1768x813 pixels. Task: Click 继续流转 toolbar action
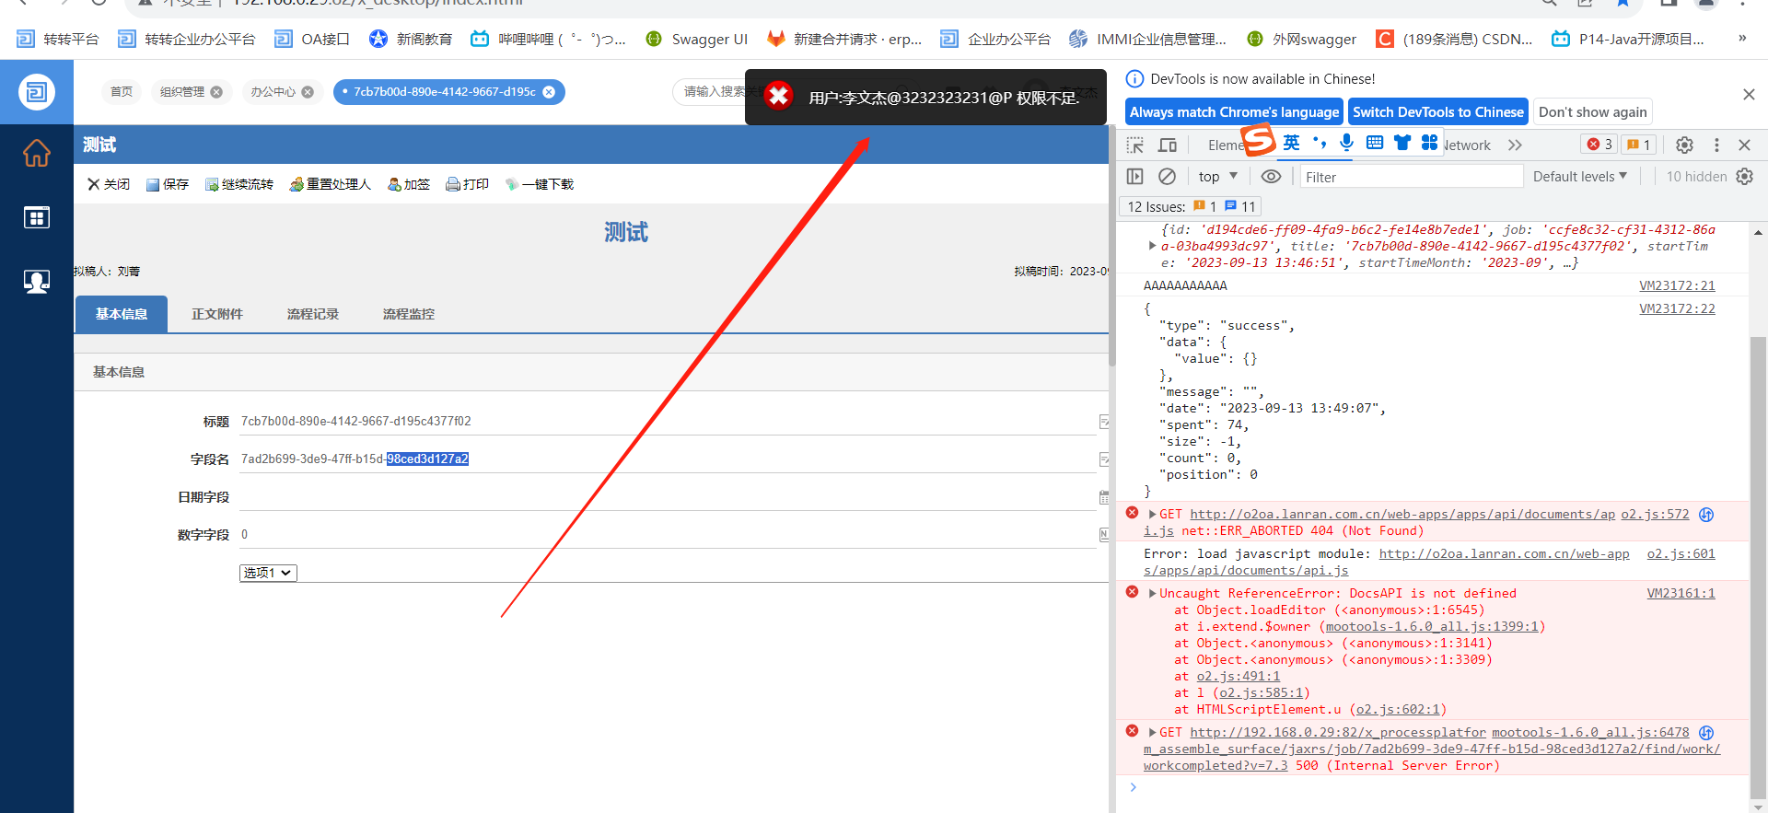click(x=239, y=184)
